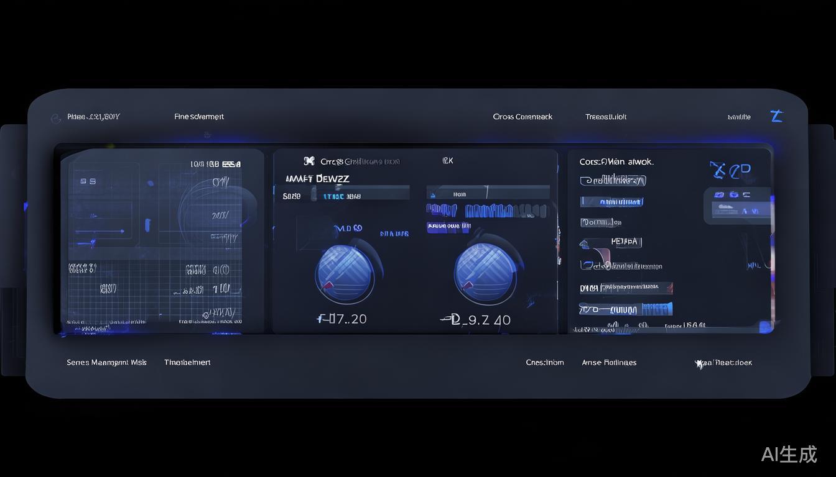This screenshot has width=836, height=477.
Task: Open the first outlined field under Cors-Man atwok
Action: tap(613, 181)
